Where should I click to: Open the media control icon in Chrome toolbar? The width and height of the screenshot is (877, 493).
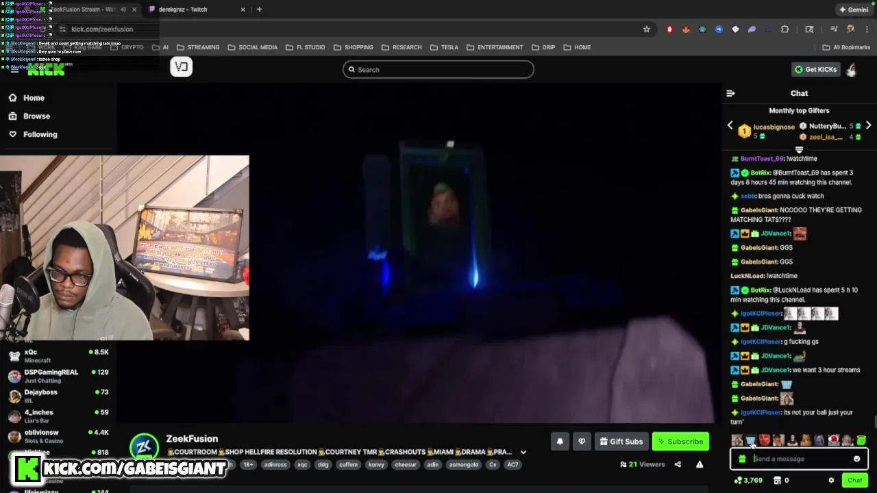pyautogui.click(x=834, y=29)
